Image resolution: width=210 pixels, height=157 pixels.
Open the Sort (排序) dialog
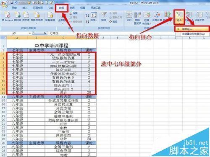click(94, 17)
